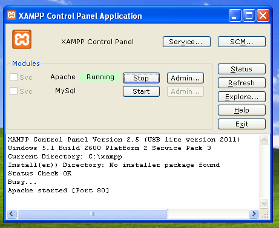Enable the Apache Svc checkbox
This screenshot has height=228, width=279.
pyautogui.click(x=13, y=77)
